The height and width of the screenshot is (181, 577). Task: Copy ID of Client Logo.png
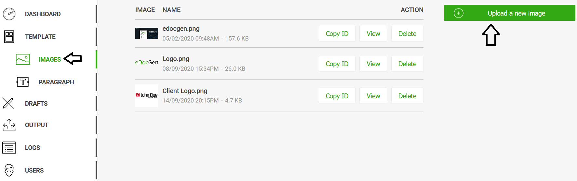click(x=337, y=96)
